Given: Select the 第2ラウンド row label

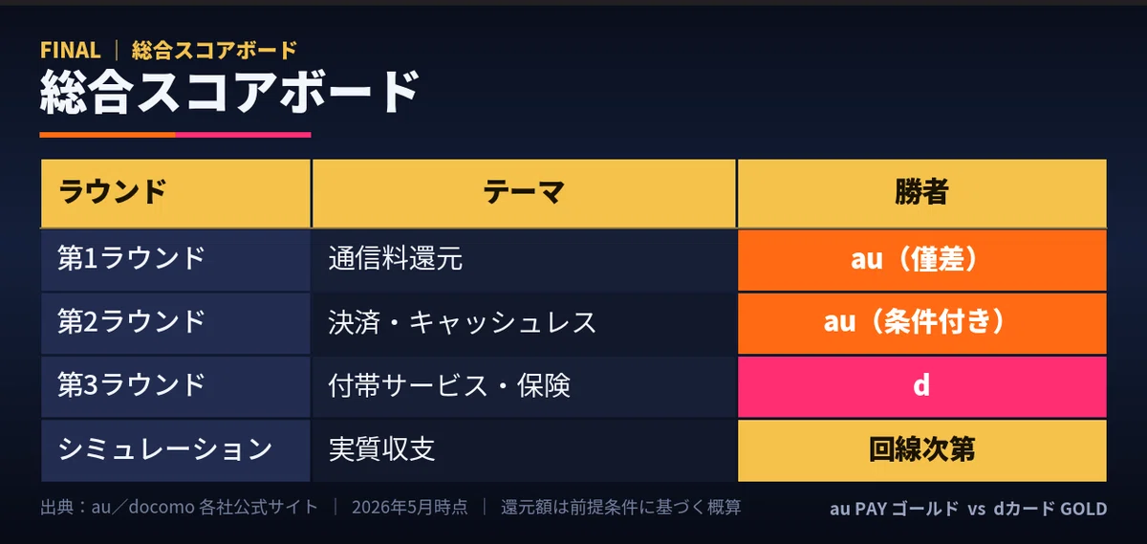Looking at the screenshot, I should click(176, 323).
